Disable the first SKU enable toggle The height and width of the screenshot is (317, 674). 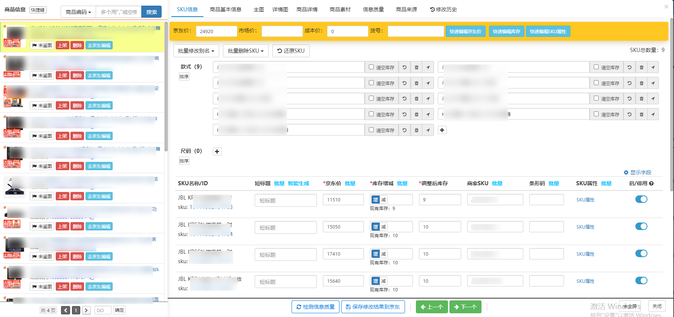[641, 199]
